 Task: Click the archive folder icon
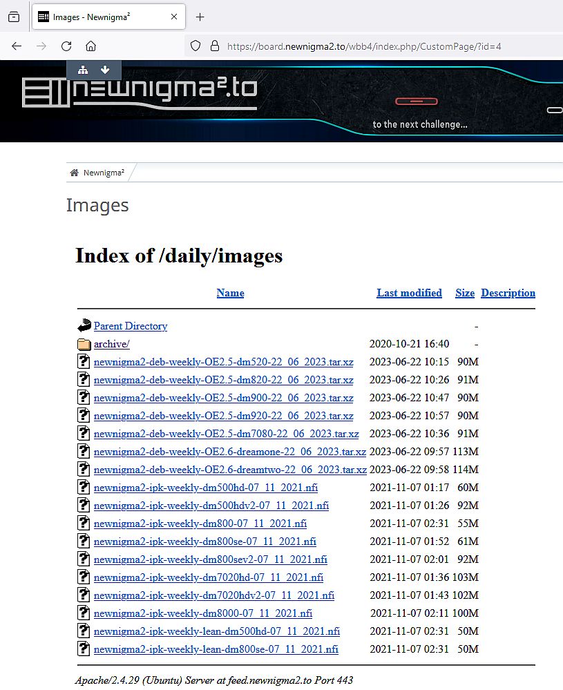tap(84, 344)
